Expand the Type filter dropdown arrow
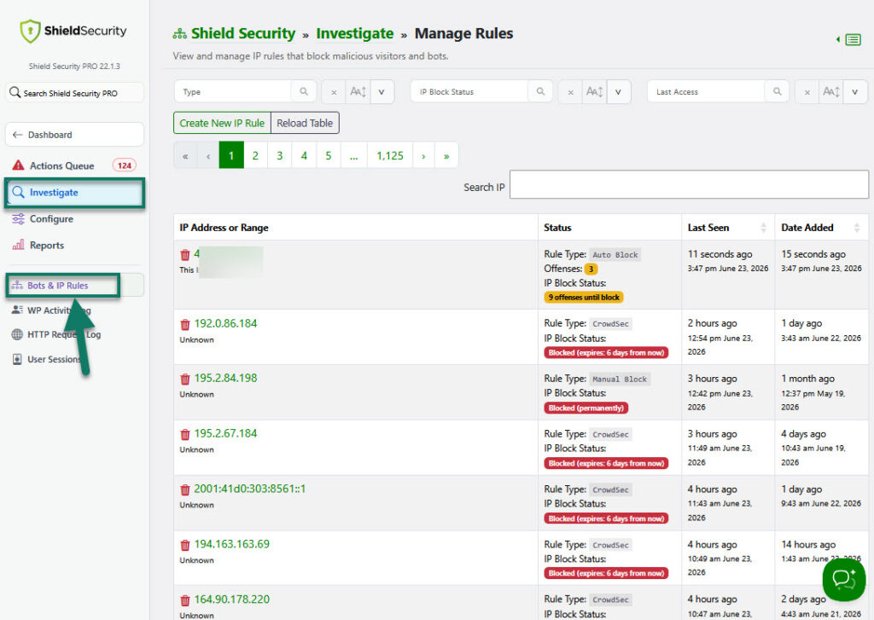The height and width of the screenshot is (620, 874). [382, 92]
